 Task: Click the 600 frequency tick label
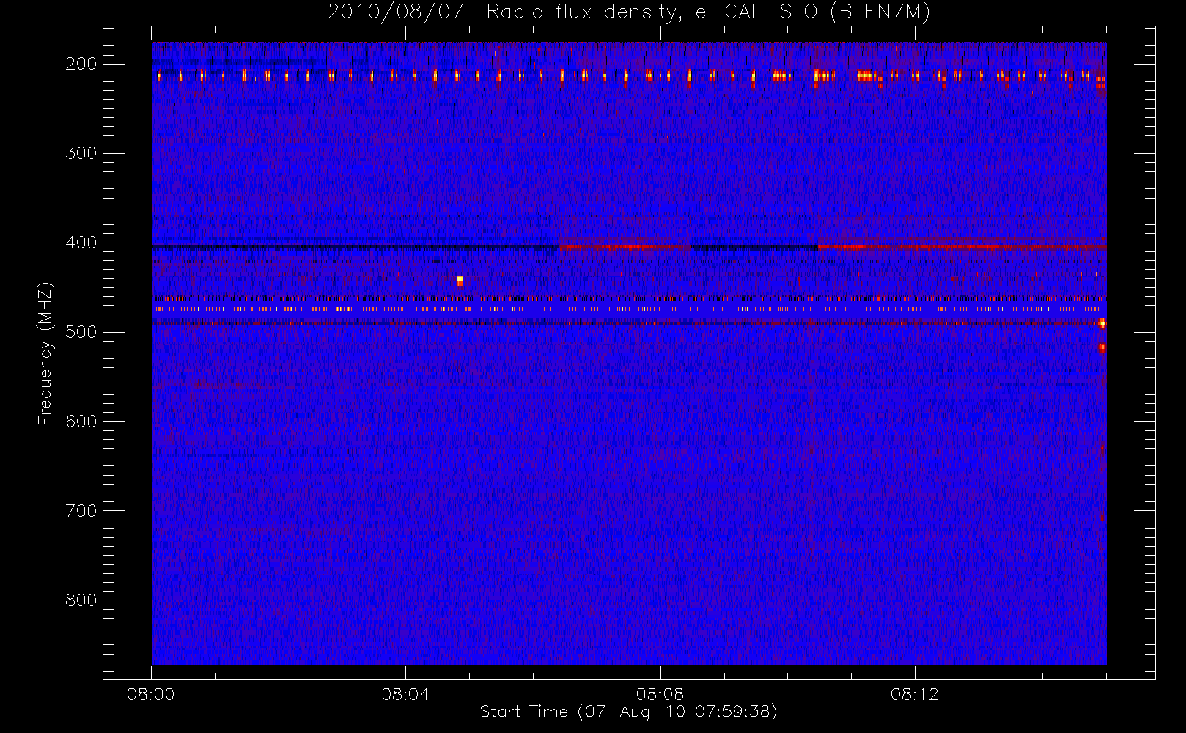coord(81,421)
